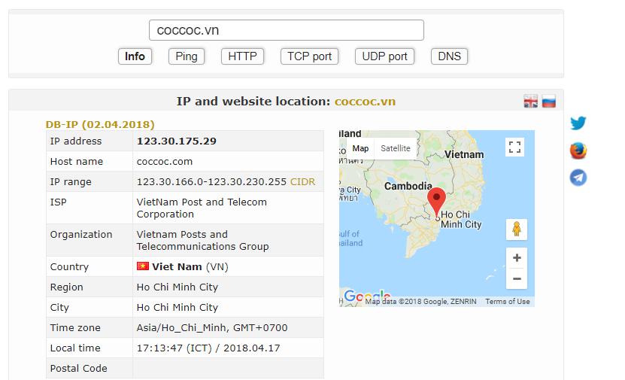Image resolution: width=625 pixels, height=380 pixels.
Task: Select the Map view tab
Action: click(361, 148)
